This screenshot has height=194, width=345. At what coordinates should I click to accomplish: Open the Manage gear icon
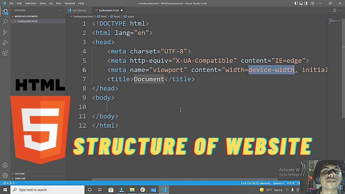tap(5, 176)
